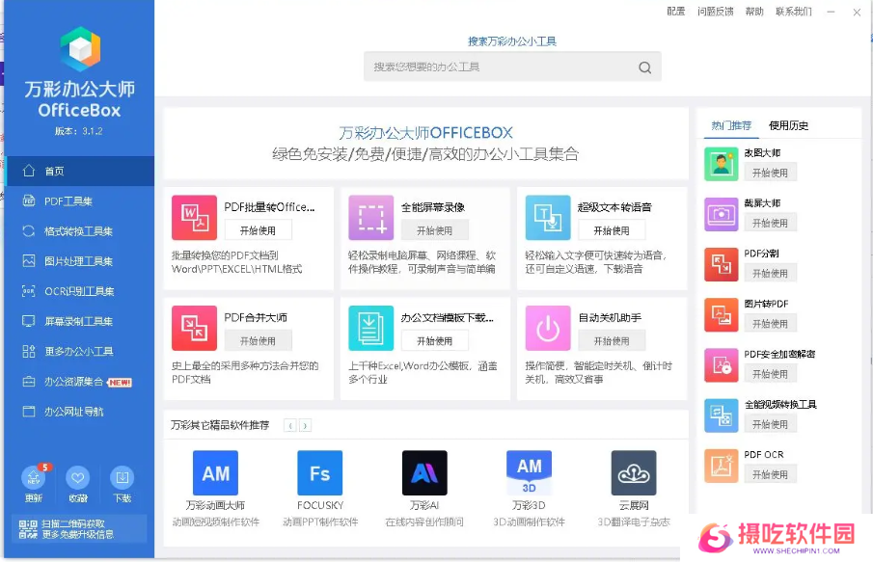This screenshot has height=562, width=873.
Task: Click the 版本: 3.1.2 version text
Action: (78, 131)
